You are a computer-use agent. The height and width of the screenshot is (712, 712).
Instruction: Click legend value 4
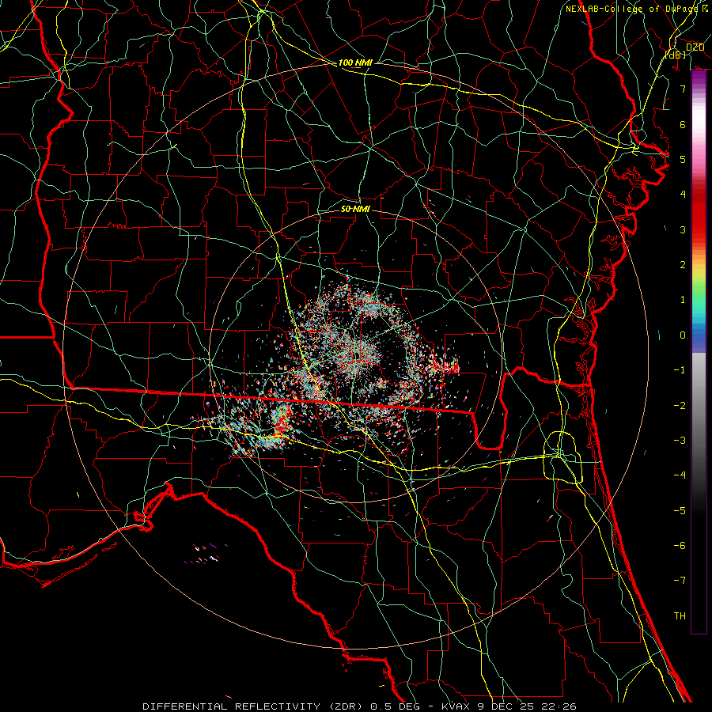[683, 195]
